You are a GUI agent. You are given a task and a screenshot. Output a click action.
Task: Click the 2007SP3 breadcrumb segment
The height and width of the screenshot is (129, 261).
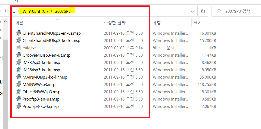63,11
